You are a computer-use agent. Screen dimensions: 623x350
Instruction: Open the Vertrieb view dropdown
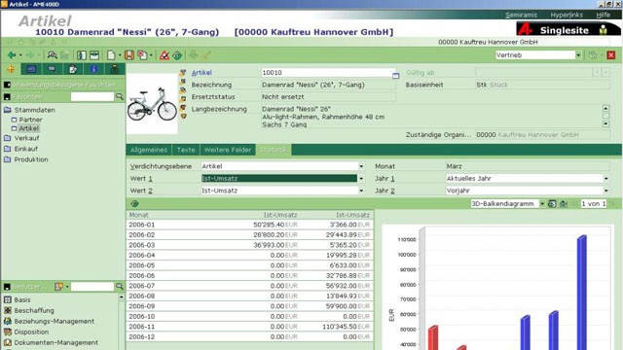(x=578, y=55)
